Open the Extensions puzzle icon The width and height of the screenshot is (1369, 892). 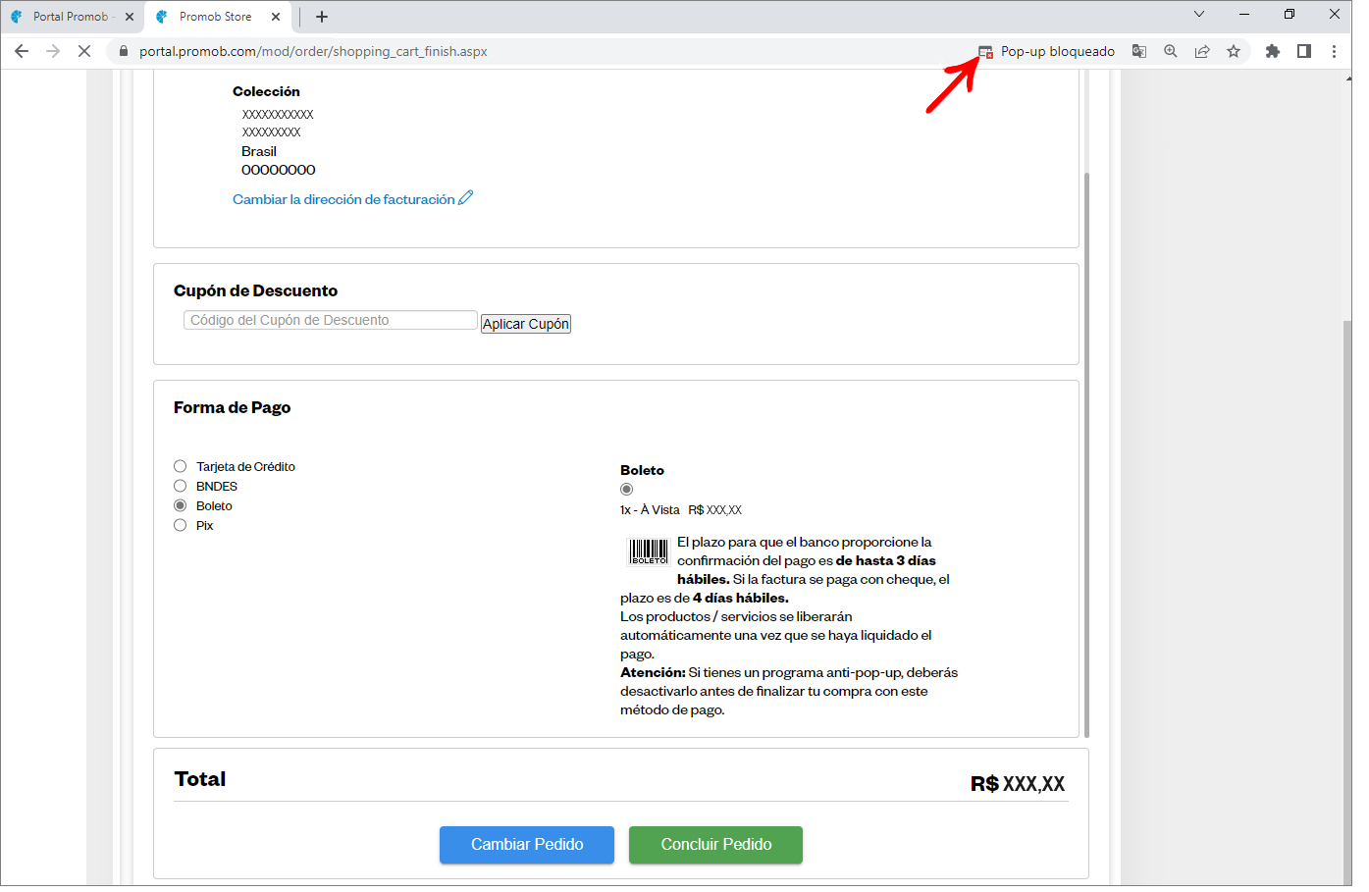(x=1273, y=51)
